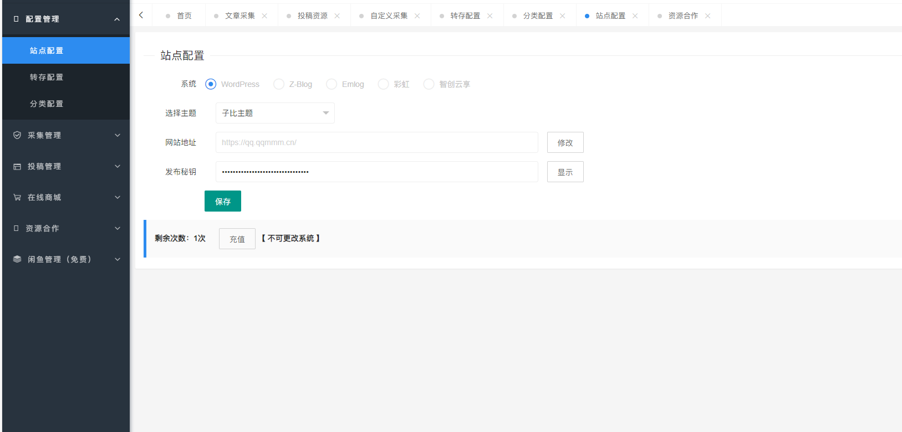This screenshot has width=902, height=432.
Task: Choose the Z-Blog radio option
Action: coord(279,84)
